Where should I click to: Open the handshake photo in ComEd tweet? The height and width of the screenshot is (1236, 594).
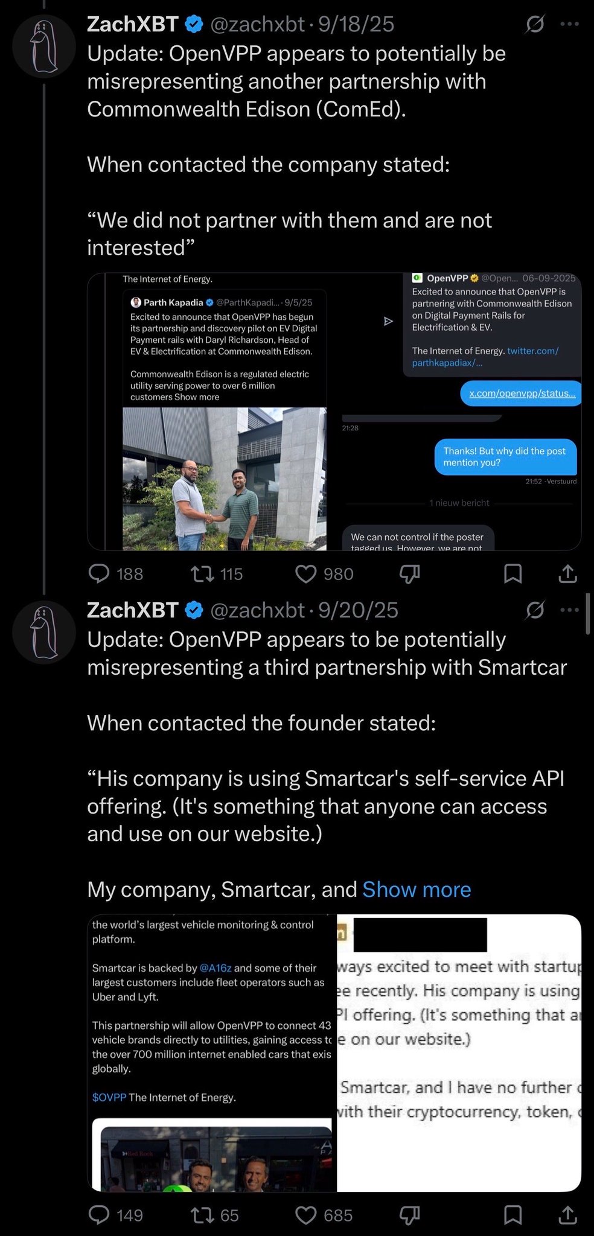225,479
